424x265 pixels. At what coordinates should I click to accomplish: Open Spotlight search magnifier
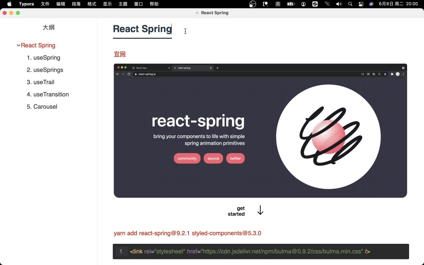pos(350,4)
